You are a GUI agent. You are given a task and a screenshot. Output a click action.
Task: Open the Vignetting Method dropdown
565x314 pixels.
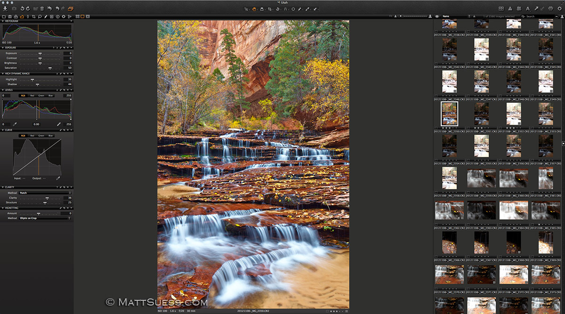tap(45, 217)
